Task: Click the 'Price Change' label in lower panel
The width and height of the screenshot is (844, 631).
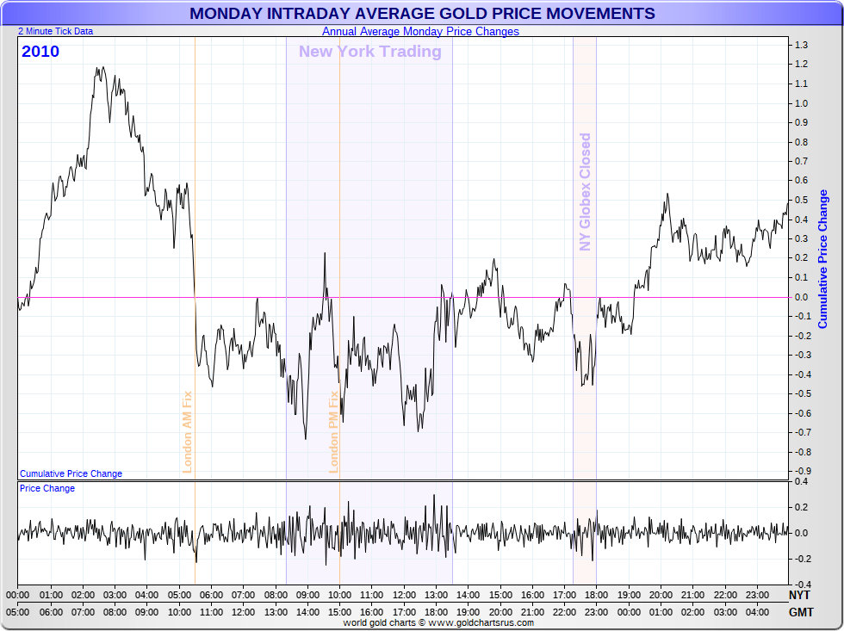Action: 47,488
